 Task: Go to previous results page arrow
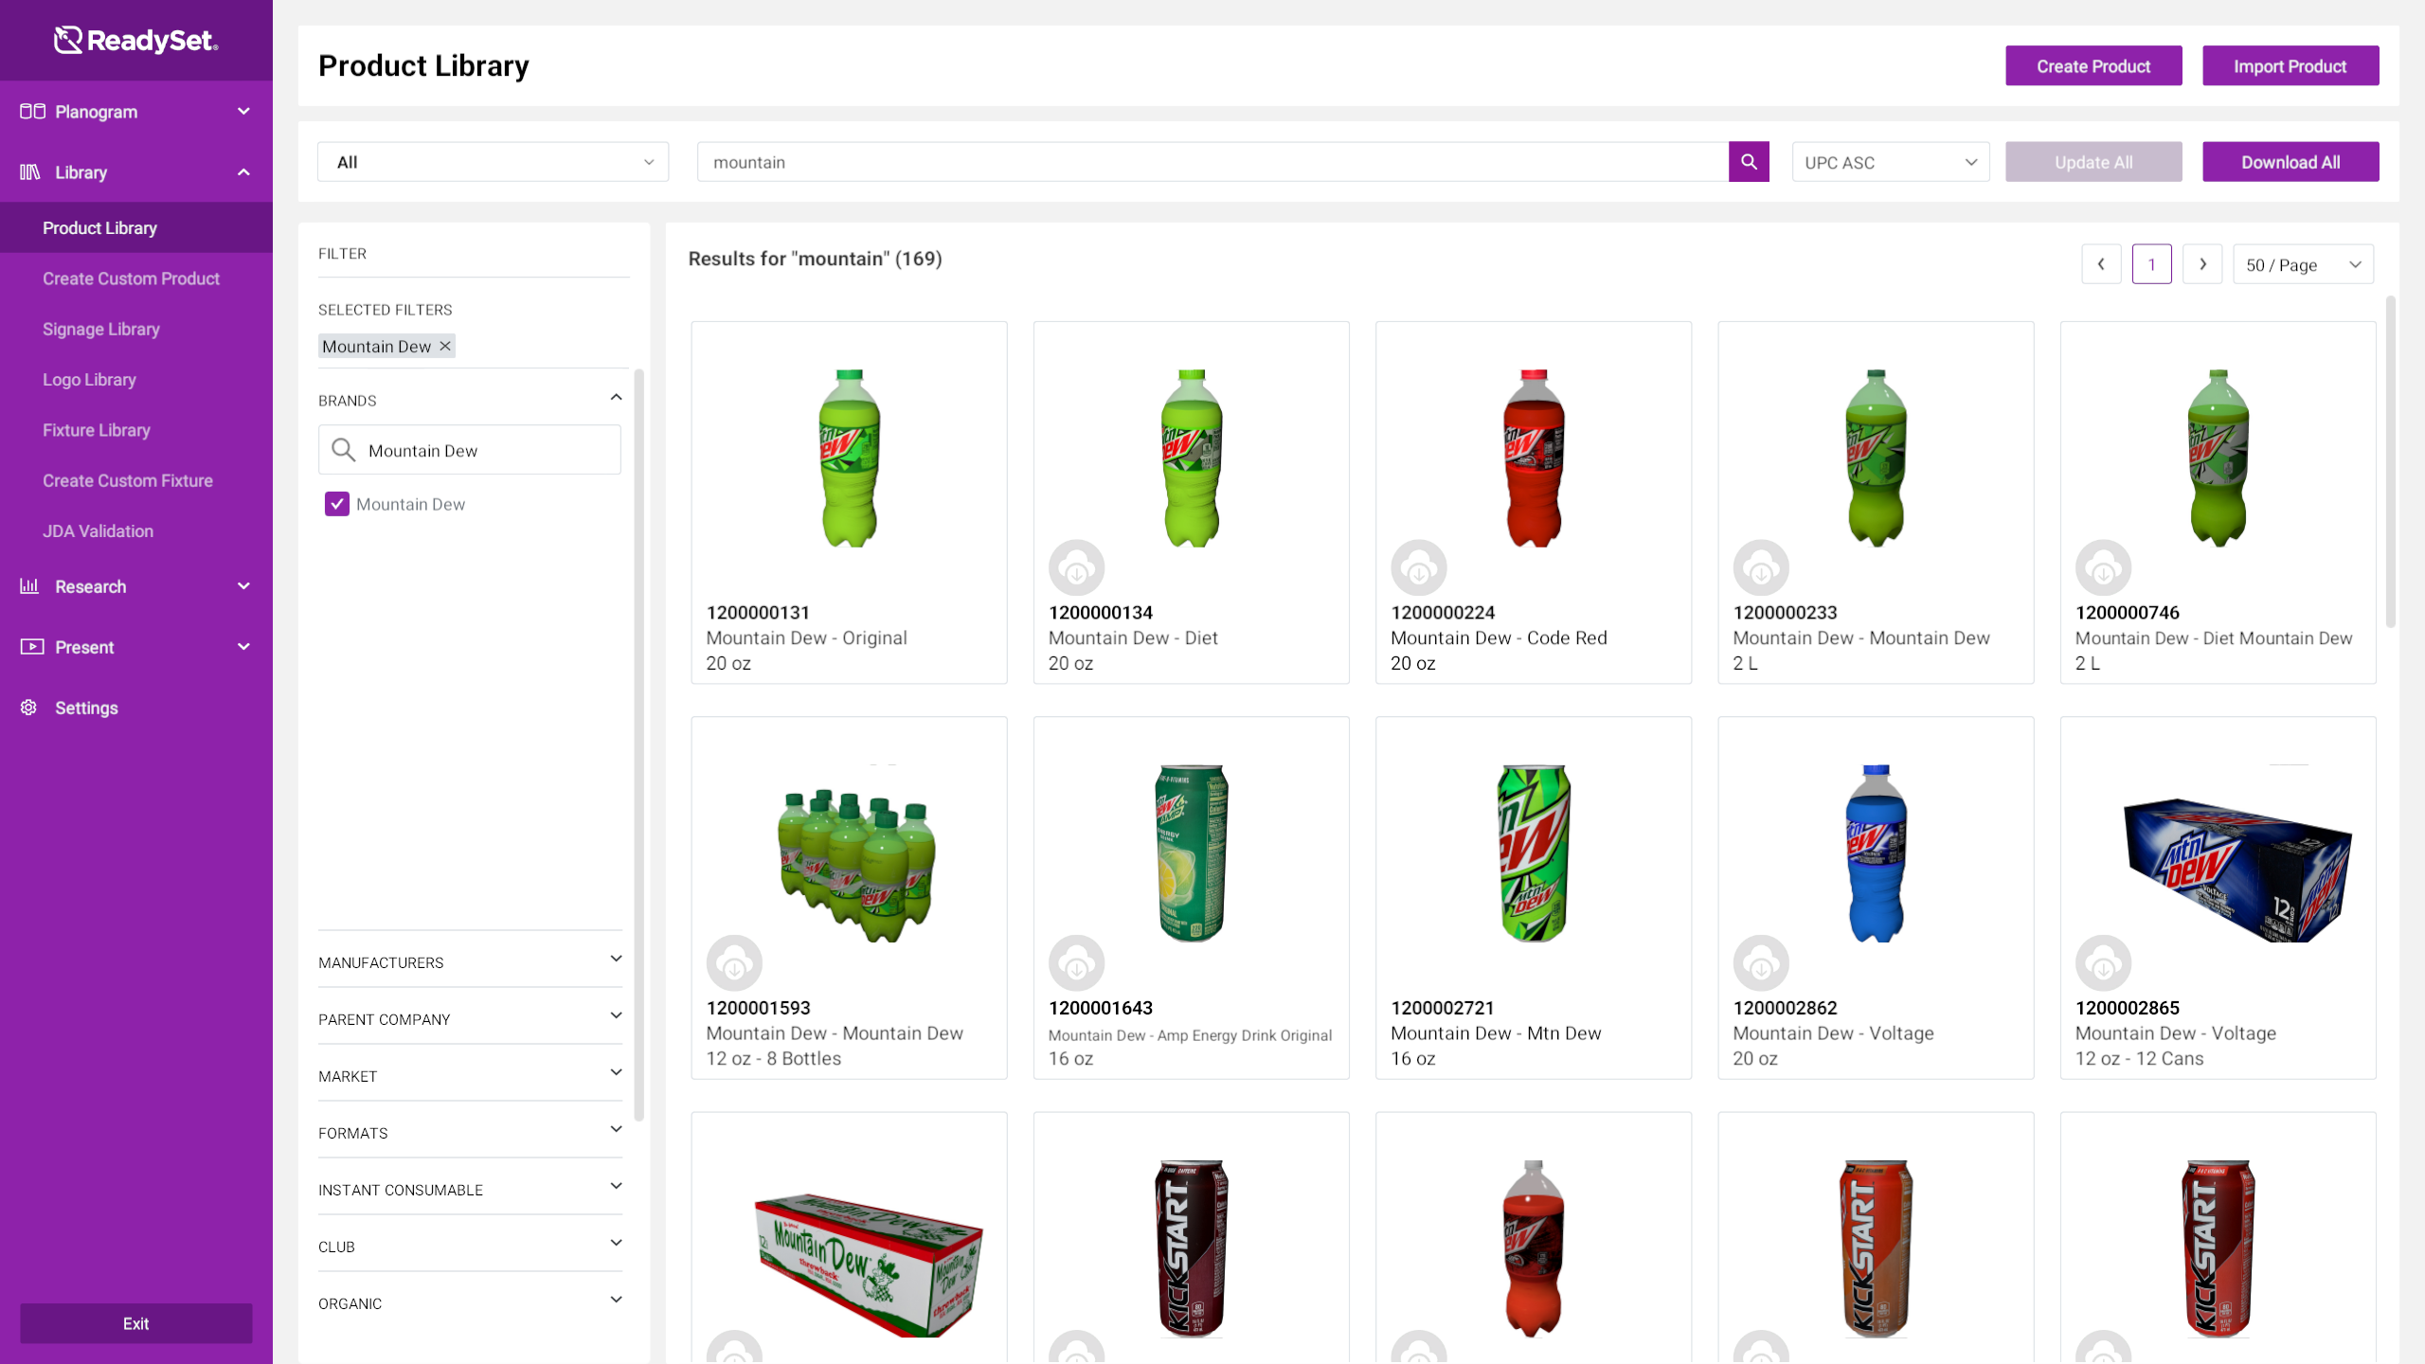[x=2101, y=264]
